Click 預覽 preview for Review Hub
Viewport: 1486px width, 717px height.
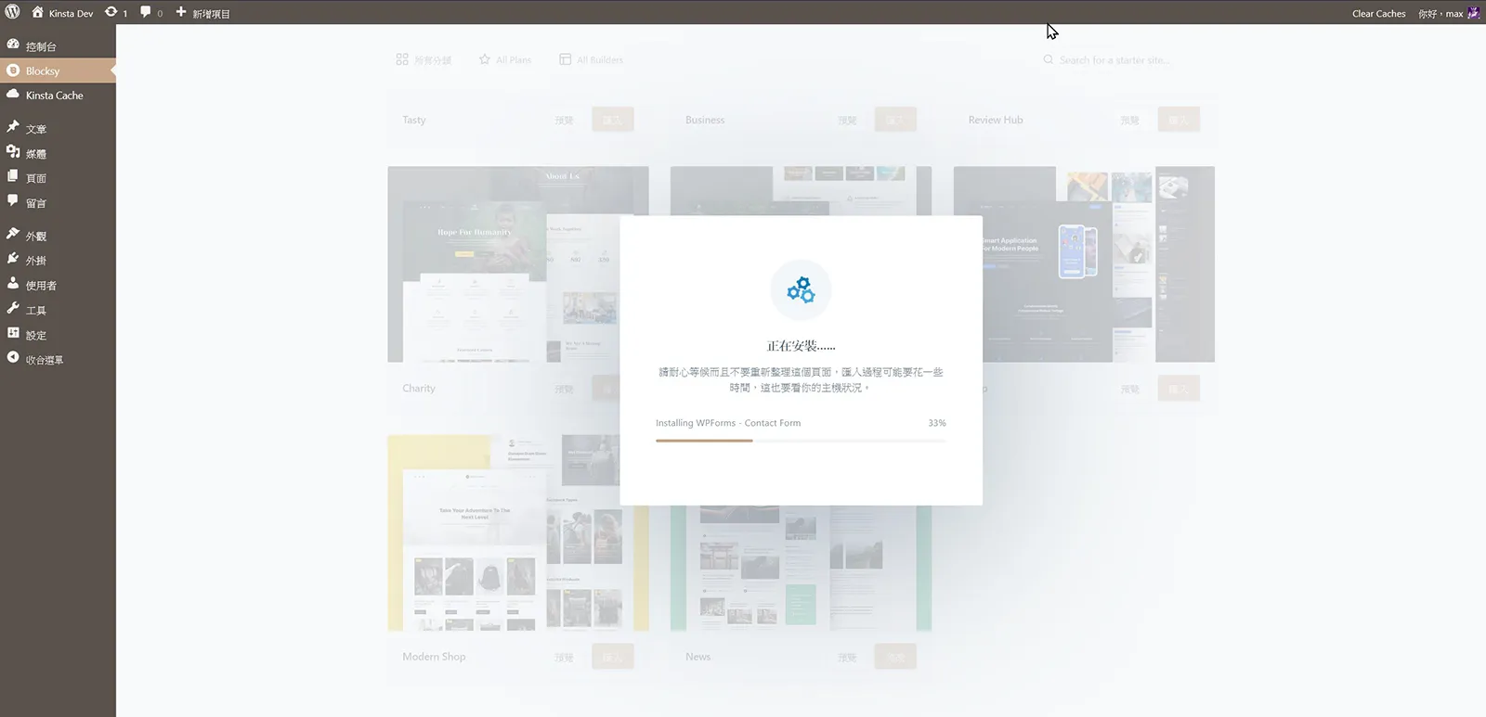point(1129,120)
